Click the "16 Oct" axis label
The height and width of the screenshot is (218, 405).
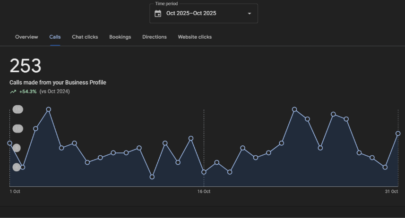(x=204, y=192)
